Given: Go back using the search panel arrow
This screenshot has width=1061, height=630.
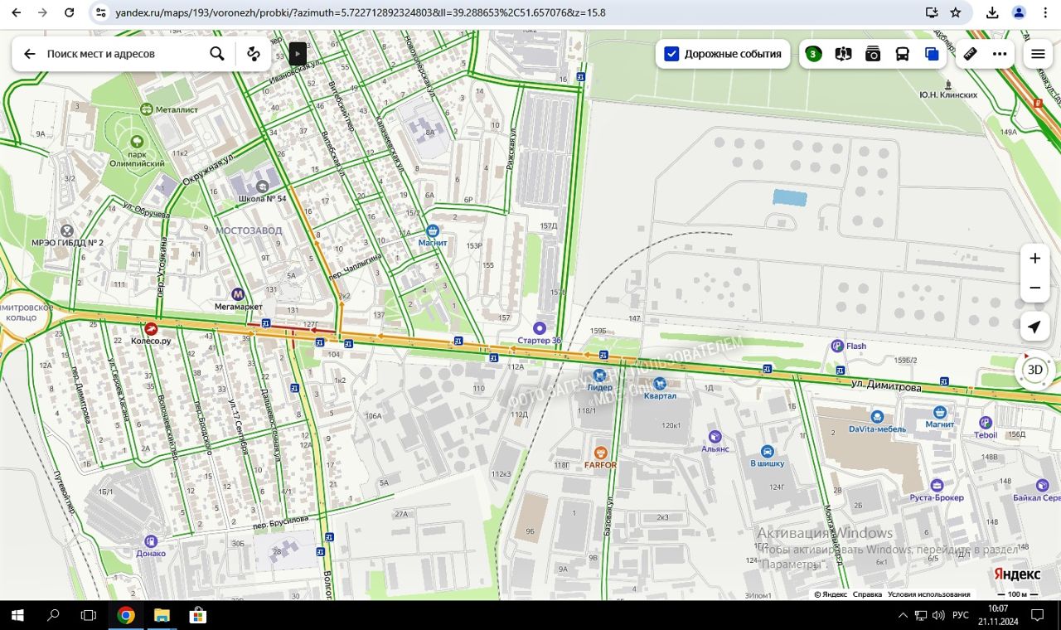Looking at the screenshot, I should pyautogui.click(x=30, y=54).
